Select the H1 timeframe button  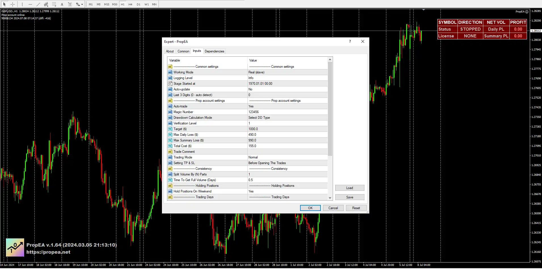123,4
